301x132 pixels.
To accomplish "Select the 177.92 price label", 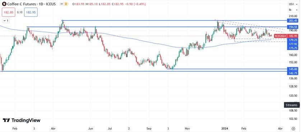I will (x=292, y=44).
